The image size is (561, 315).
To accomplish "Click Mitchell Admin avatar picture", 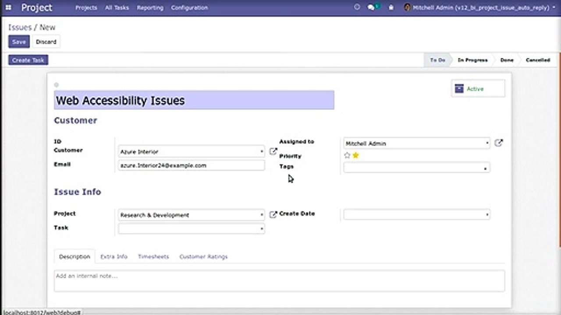I will point(408,7).
